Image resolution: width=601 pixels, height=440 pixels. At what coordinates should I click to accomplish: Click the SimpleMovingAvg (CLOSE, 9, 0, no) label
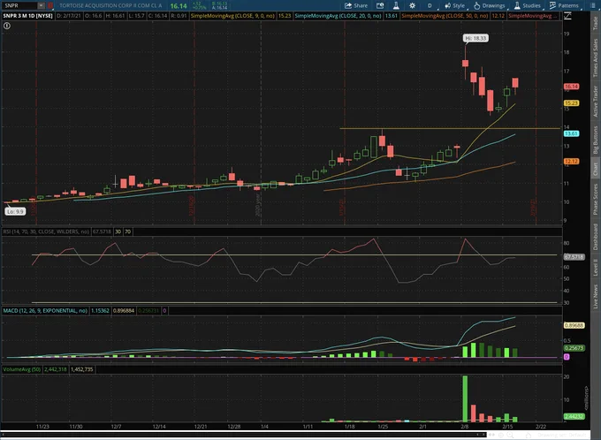tap(232, 16)
